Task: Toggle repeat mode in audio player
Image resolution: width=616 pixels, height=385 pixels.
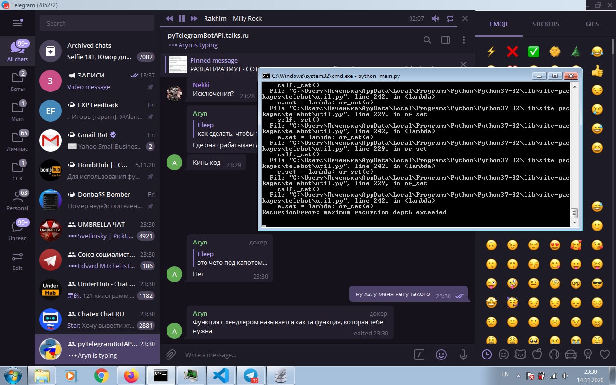Action: [450, 18]
